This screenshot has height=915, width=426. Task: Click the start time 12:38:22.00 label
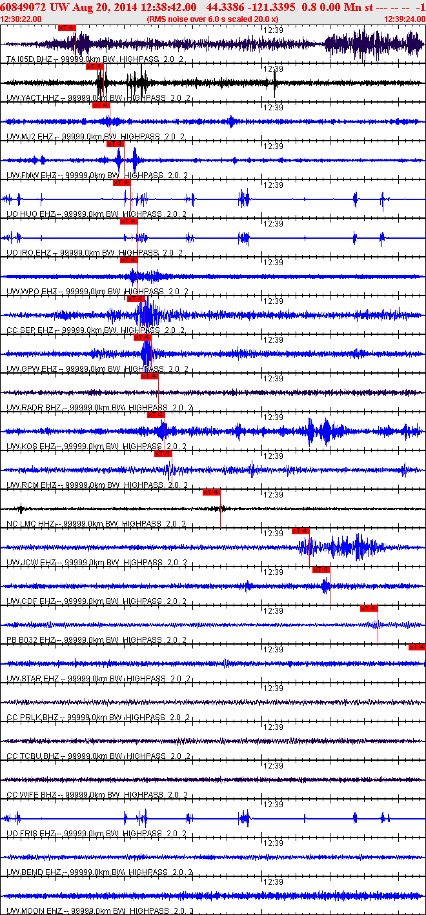coord(22,19)
